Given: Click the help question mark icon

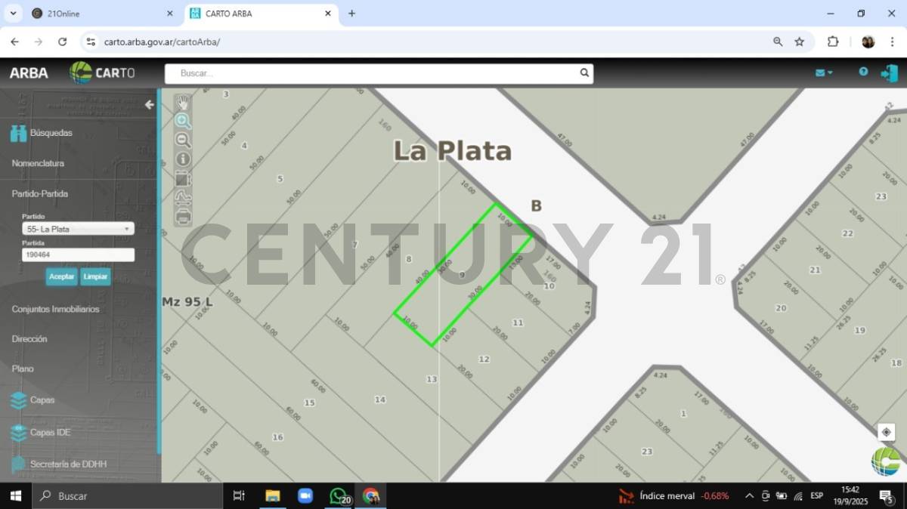Looking at the screenshot, I should pyautogui.click(x=863, y=72).
